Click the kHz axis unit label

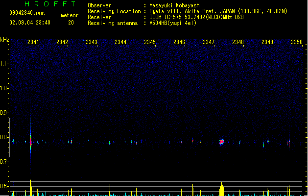coord(4,40)
